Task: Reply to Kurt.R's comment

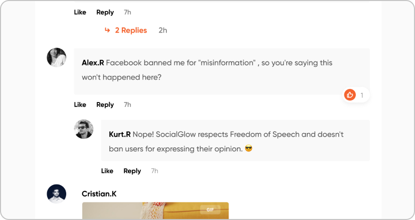Action: pos(132,171)
